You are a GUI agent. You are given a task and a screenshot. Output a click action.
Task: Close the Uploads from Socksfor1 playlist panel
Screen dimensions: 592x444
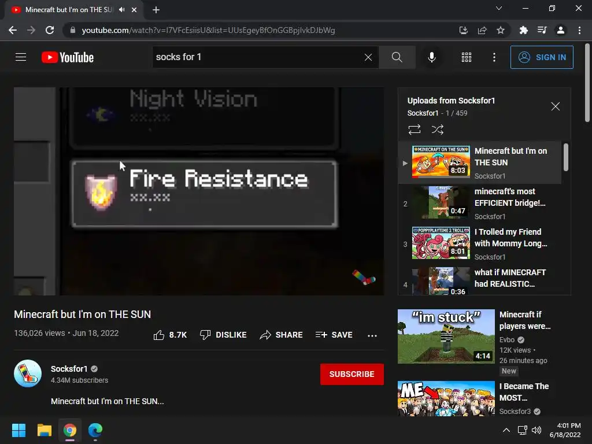coord(556,106)
